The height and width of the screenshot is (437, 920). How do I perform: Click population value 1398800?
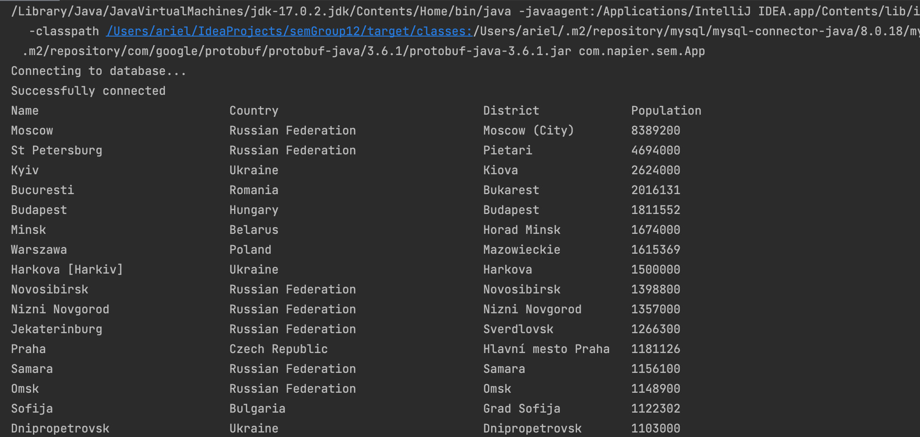point(656,289)
